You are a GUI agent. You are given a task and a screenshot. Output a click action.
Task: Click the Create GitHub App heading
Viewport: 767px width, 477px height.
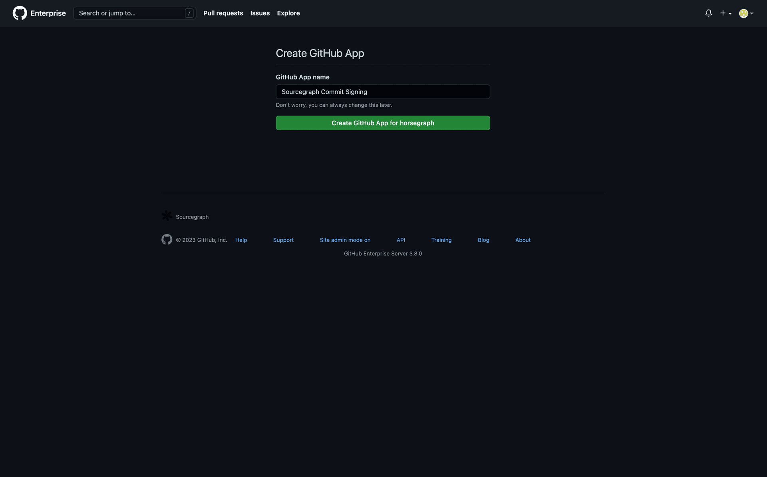(x=320, y=53)
